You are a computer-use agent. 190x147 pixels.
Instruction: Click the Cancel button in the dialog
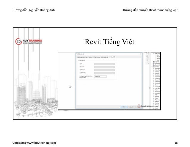pos(131,107)
